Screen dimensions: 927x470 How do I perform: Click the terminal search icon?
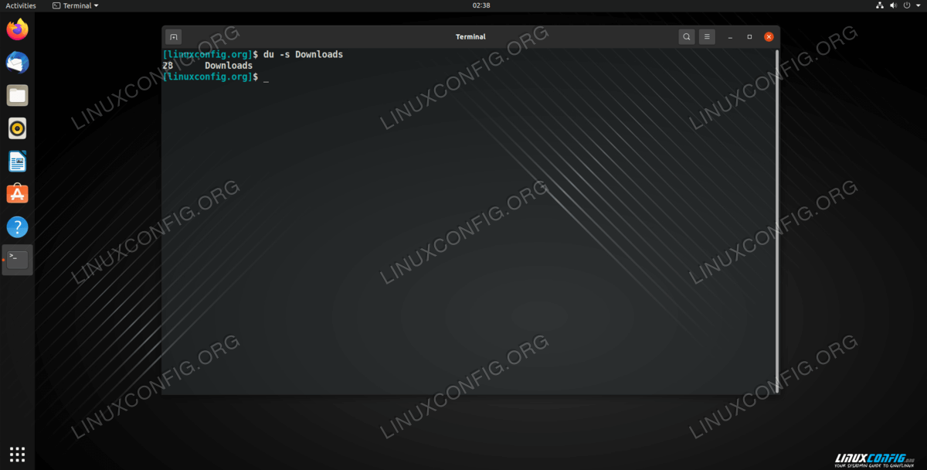pos(686,36)
